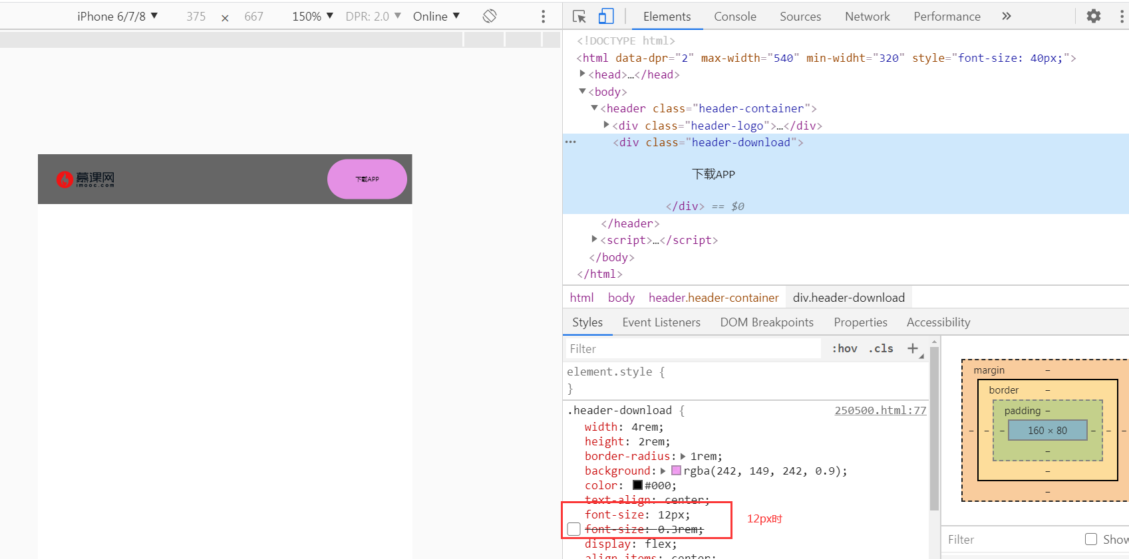Screen dimensions: 1129x559
Task: Add new style rule plus icon
Action: point(913,348)
